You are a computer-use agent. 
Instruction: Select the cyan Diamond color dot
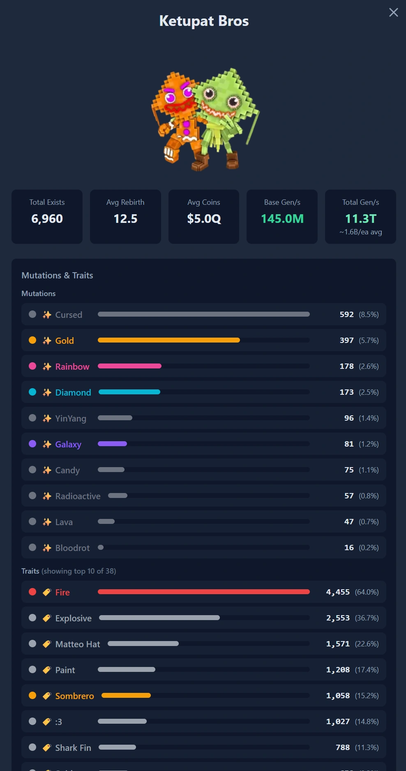(32, 392)
